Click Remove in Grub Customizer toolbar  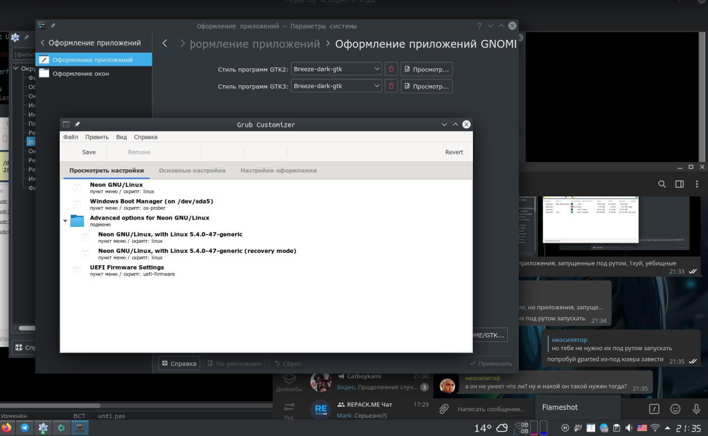pos(139,152)
